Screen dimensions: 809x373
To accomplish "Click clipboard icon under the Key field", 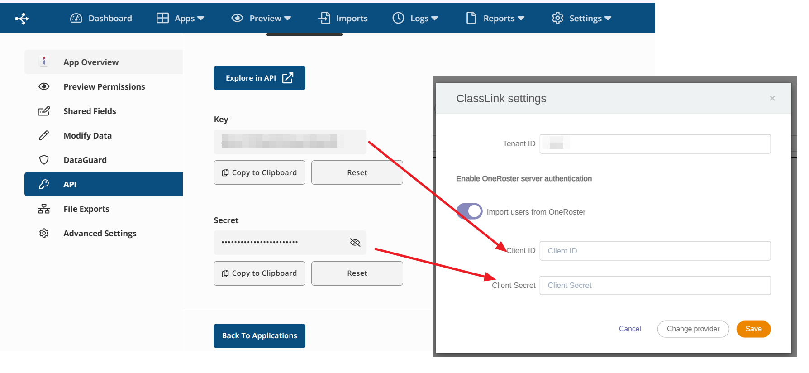I will 225,172.
